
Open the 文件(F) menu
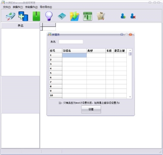7,7
